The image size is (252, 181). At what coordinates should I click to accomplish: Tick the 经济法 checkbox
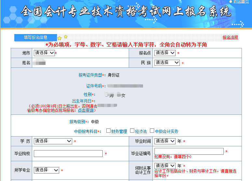point(132,131)
